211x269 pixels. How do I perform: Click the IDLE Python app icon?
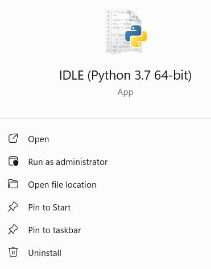(126, 31)
